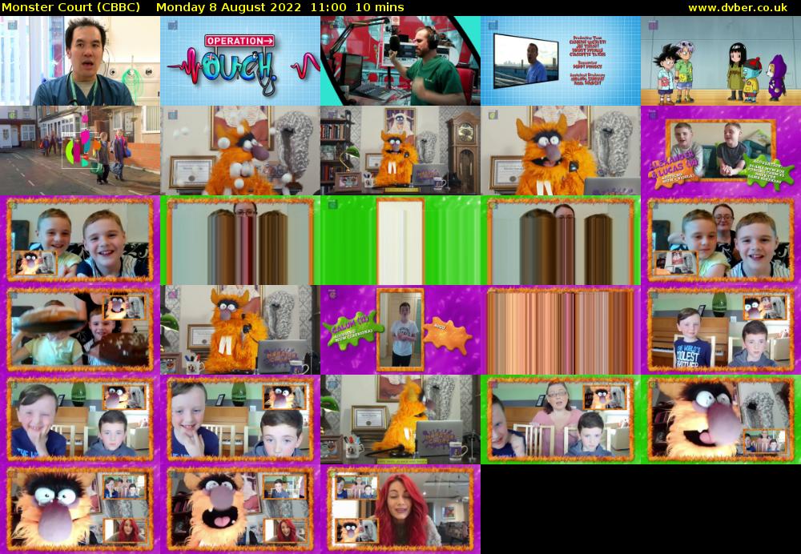Select the thumbnail with the grandfather clock
Image resolution: width=801 pixels, height=554 pixels.
tap(400, 151)
